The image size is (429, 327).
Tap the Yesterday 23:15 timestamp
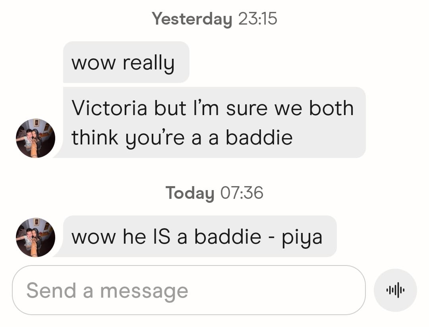click(214, 19)
